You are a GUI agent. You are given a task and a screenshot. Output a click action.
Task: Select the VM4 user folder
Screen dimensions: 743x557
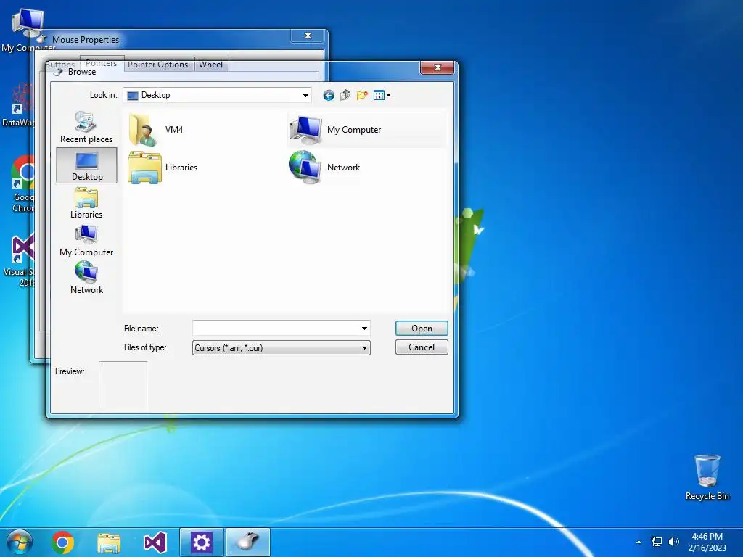(157, 129)
